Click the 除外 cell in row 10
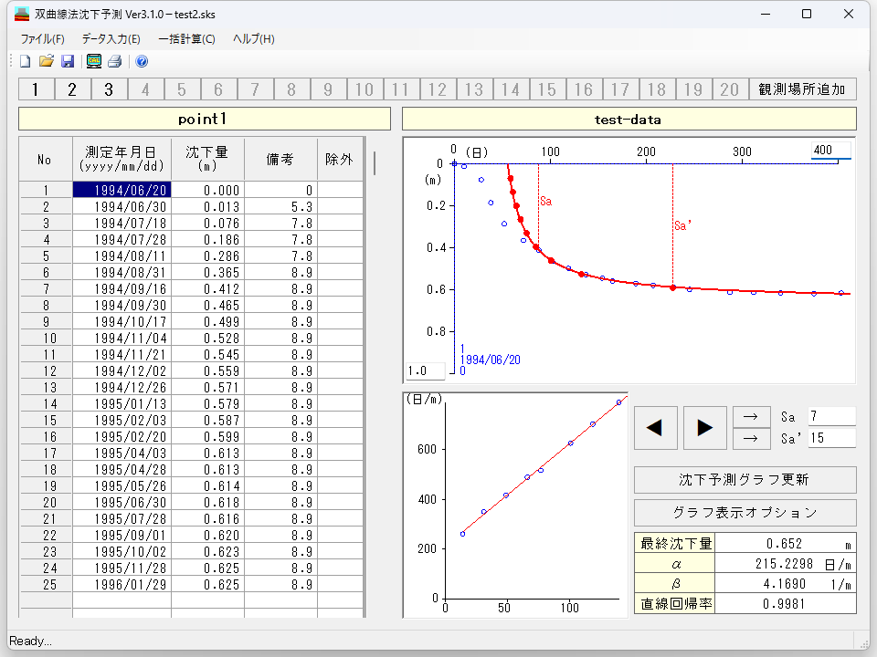Screen dimensions: 877x657 click(340, 338)
